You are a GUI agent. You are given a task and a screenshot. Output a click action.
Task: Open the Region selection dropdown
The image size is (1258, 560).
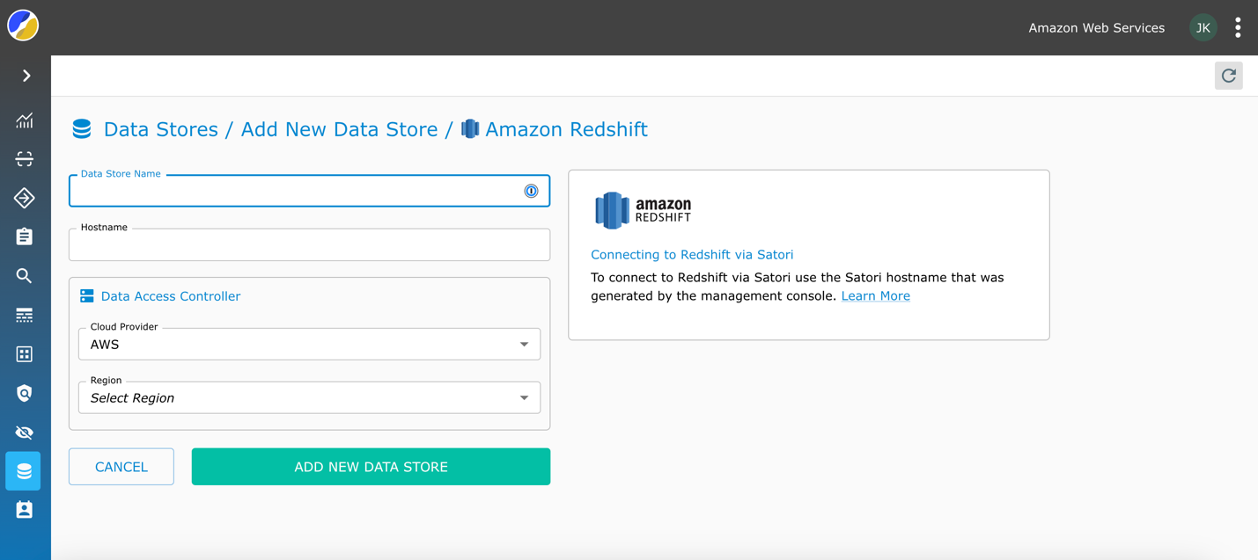308,397
